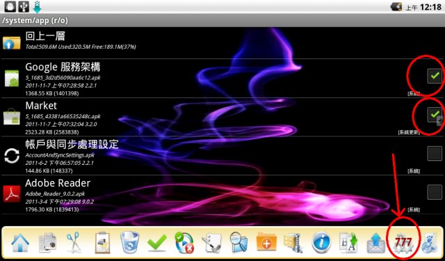This screenshot has height=261, width=445.
Task: Create new folder with orange plus icon
Action: point(266,242)
